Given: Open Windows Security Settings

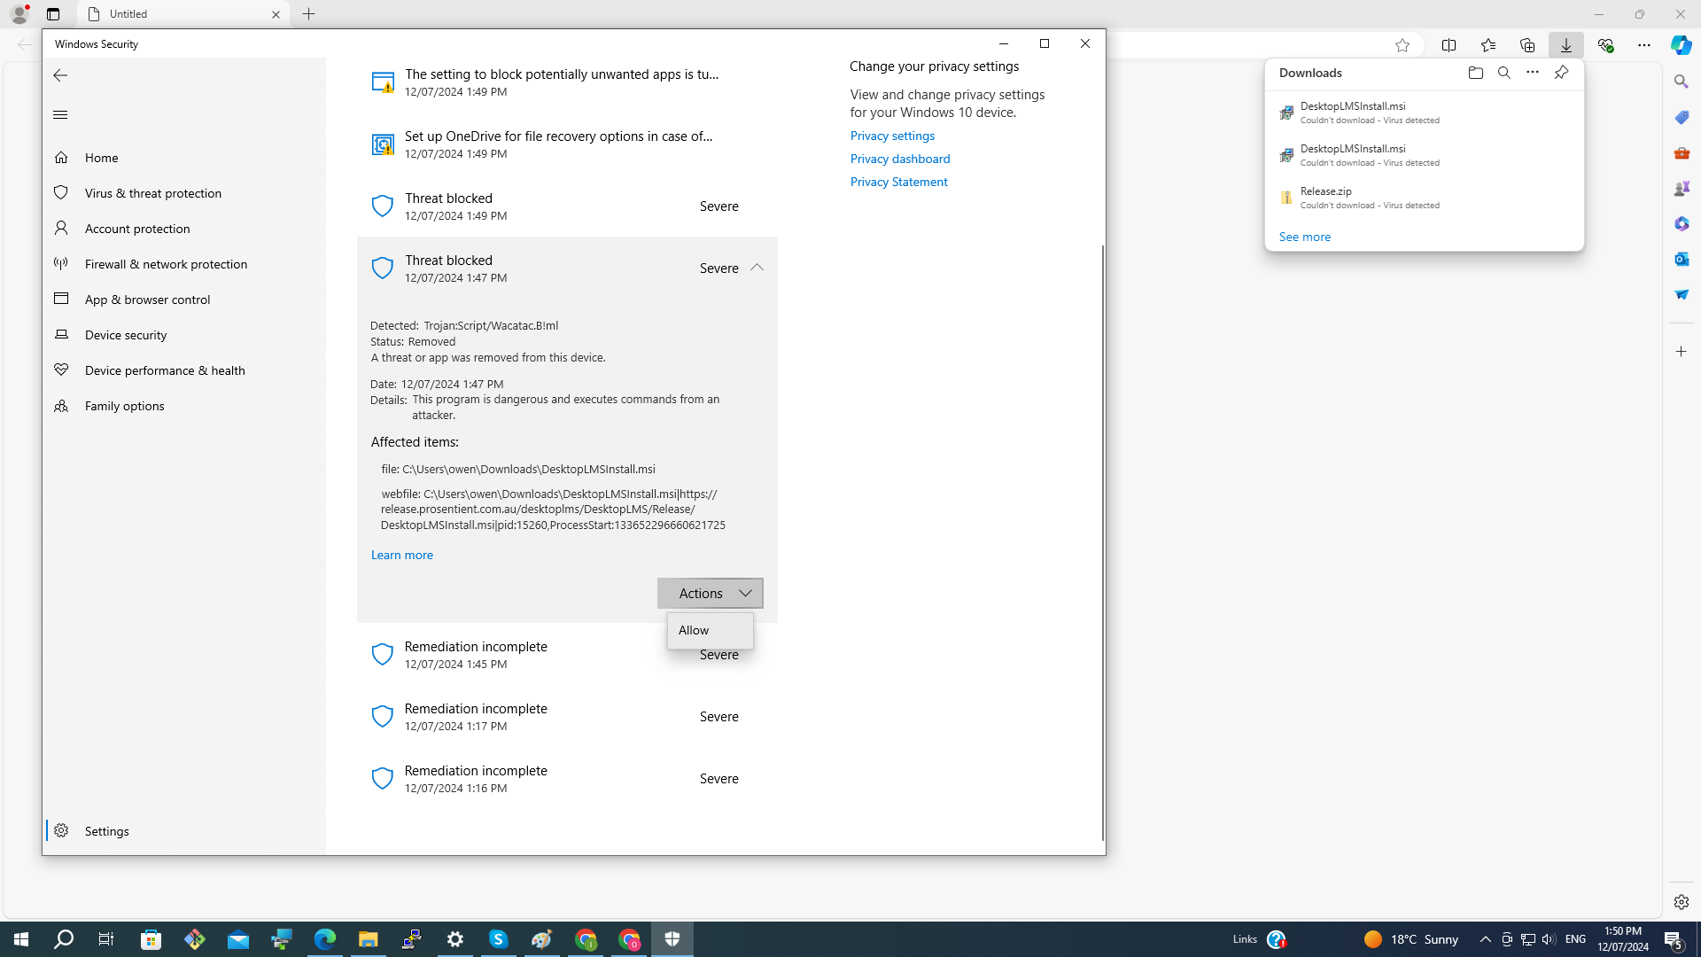Looking at the screenshot, I should click(184, 831).
